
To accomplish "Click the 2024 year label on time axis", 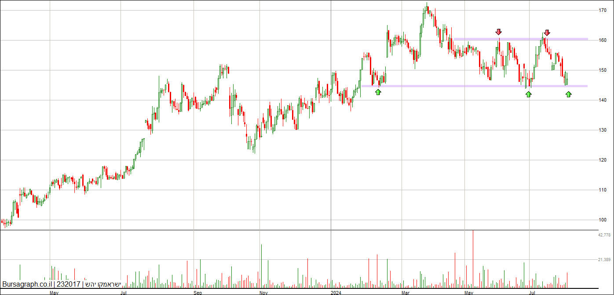I will (336, 292).
